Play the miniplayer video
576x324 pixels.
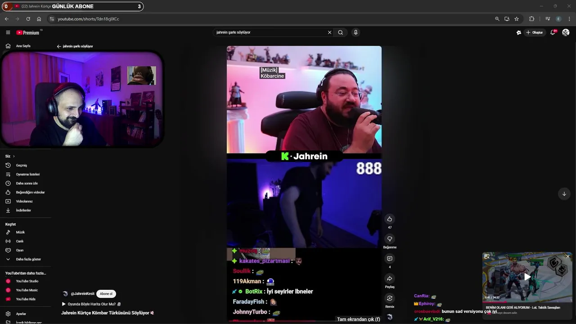pos(527,277)
